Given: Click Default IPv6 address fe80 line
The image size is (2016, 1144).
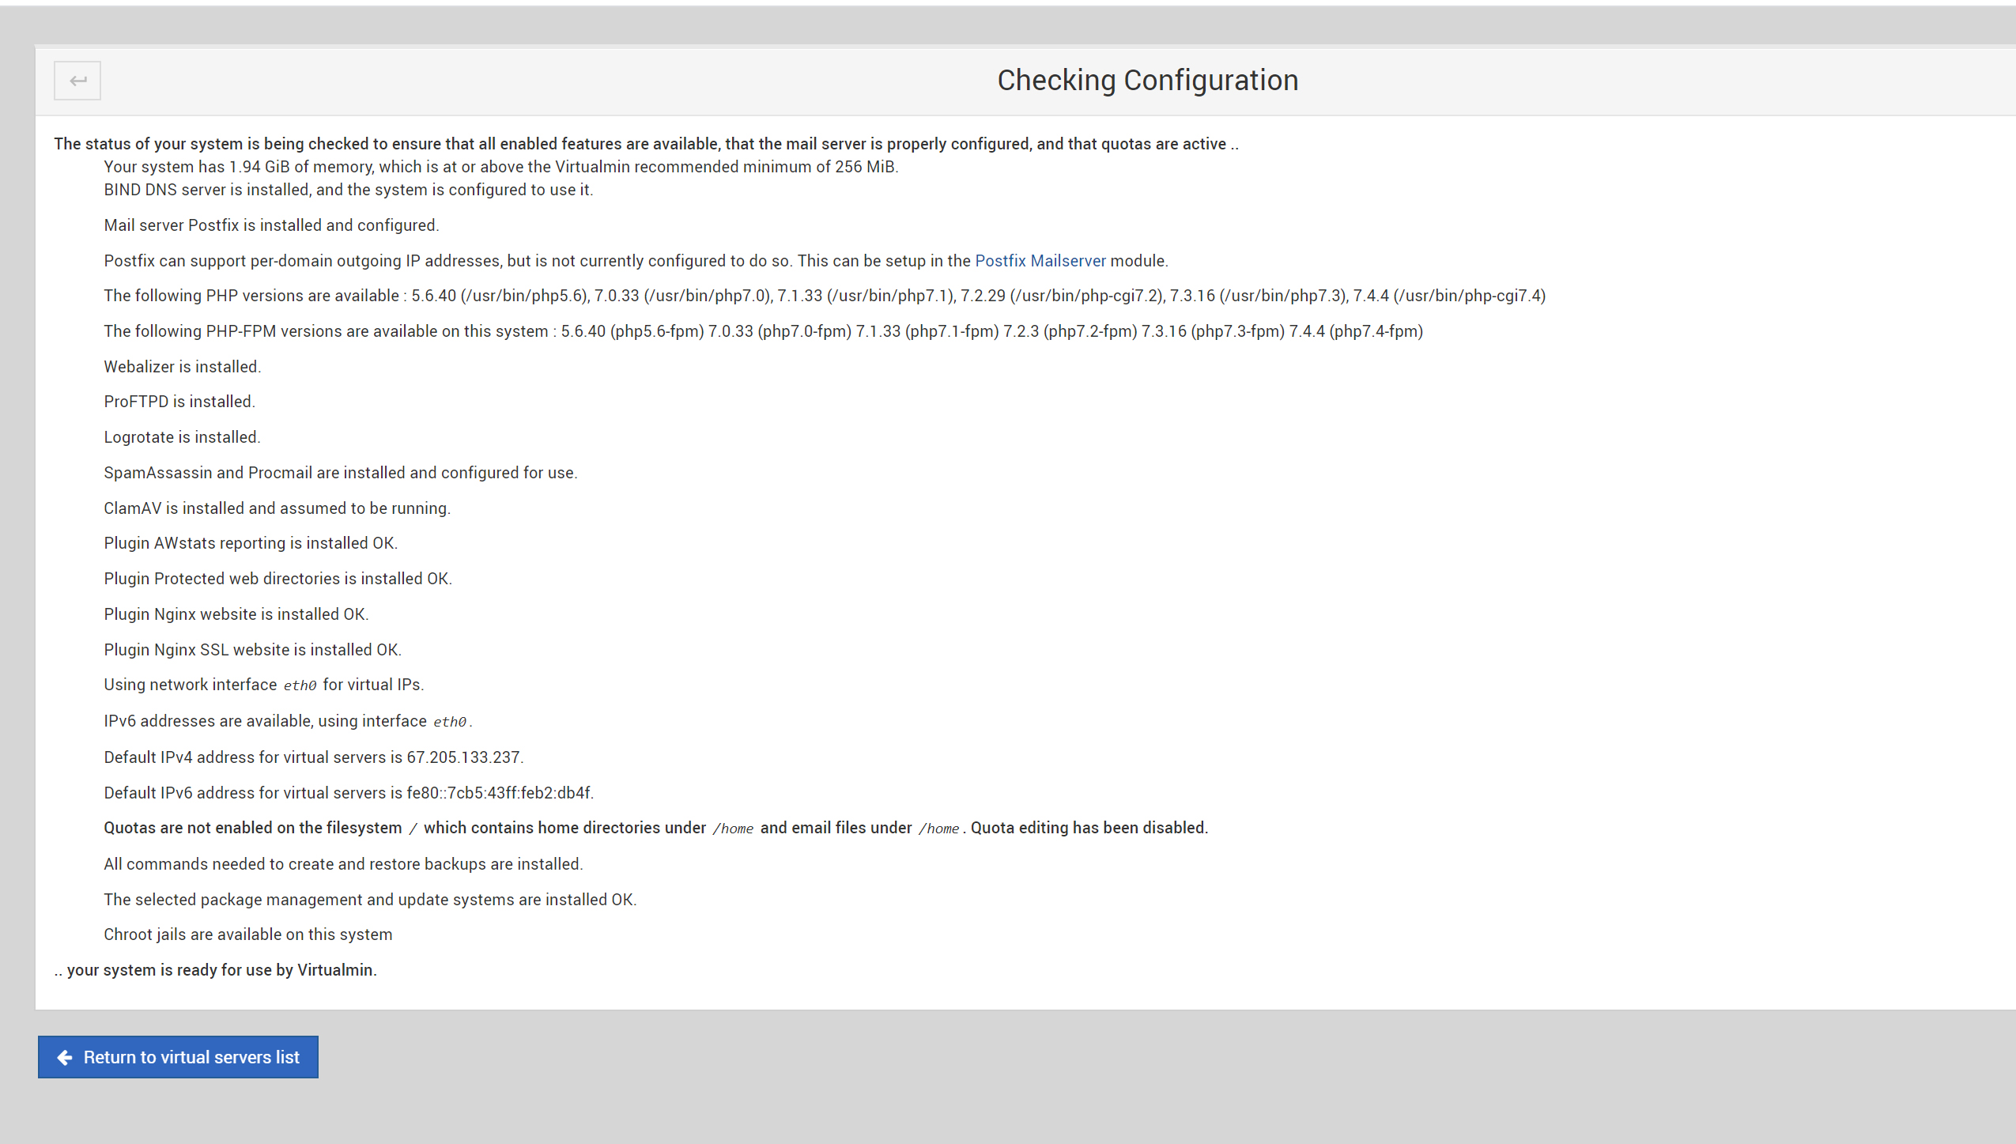Looking at the screenshot, I should [x=349, y=793].
